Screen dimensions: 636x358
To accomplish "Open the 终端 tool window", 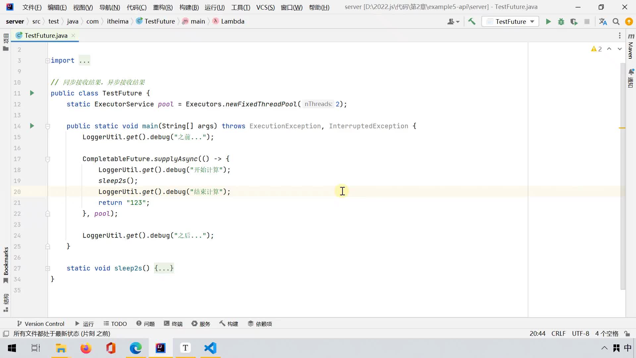I will (x=173, y=324).
